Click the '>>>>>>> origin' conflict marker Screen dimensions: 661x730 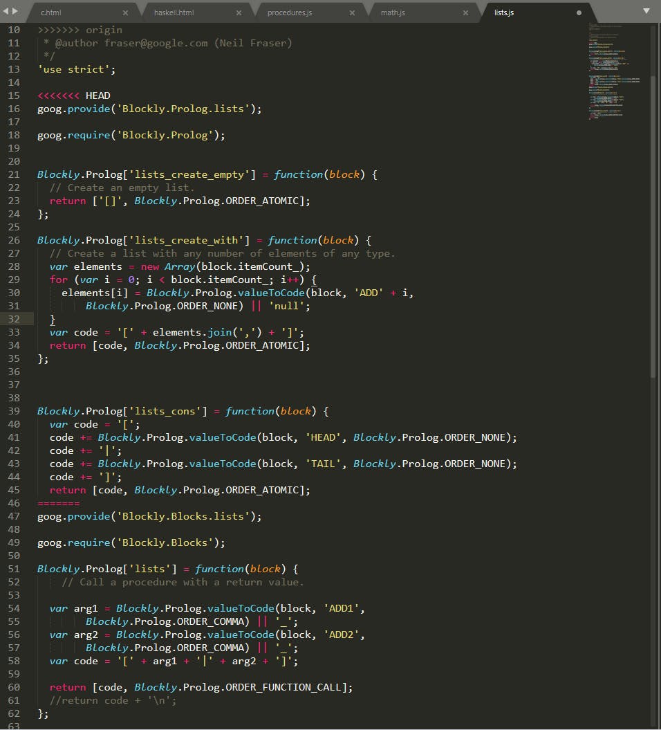[80, 30]
